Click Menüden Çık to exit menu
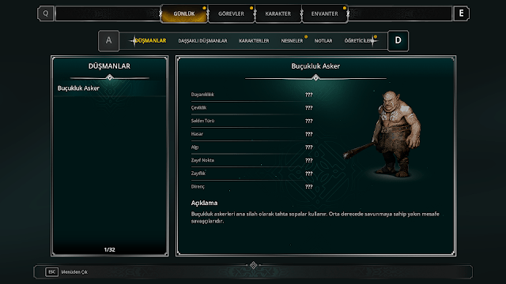The height and width of the screenshot is (284, 506). click(x=74, y=272)
